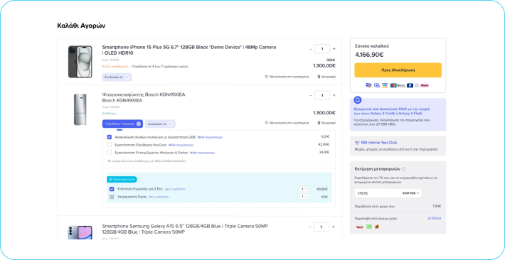Viewport: 505px width, 260px height.
Task: Click the orange pickup point logo
Action: pos(376,227)
